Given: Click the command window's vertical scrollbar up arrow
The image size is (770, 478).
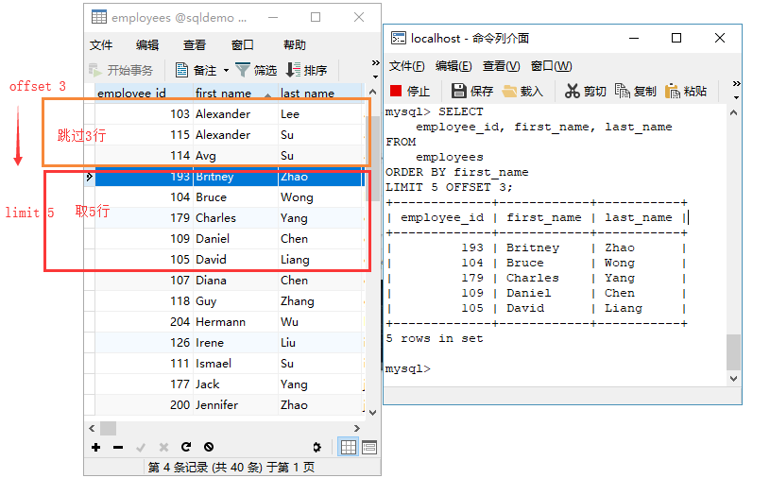Looking at the screenshot, I should [x=734, y=112].
